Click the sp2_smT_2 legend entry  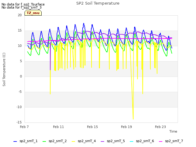[55, 141]
